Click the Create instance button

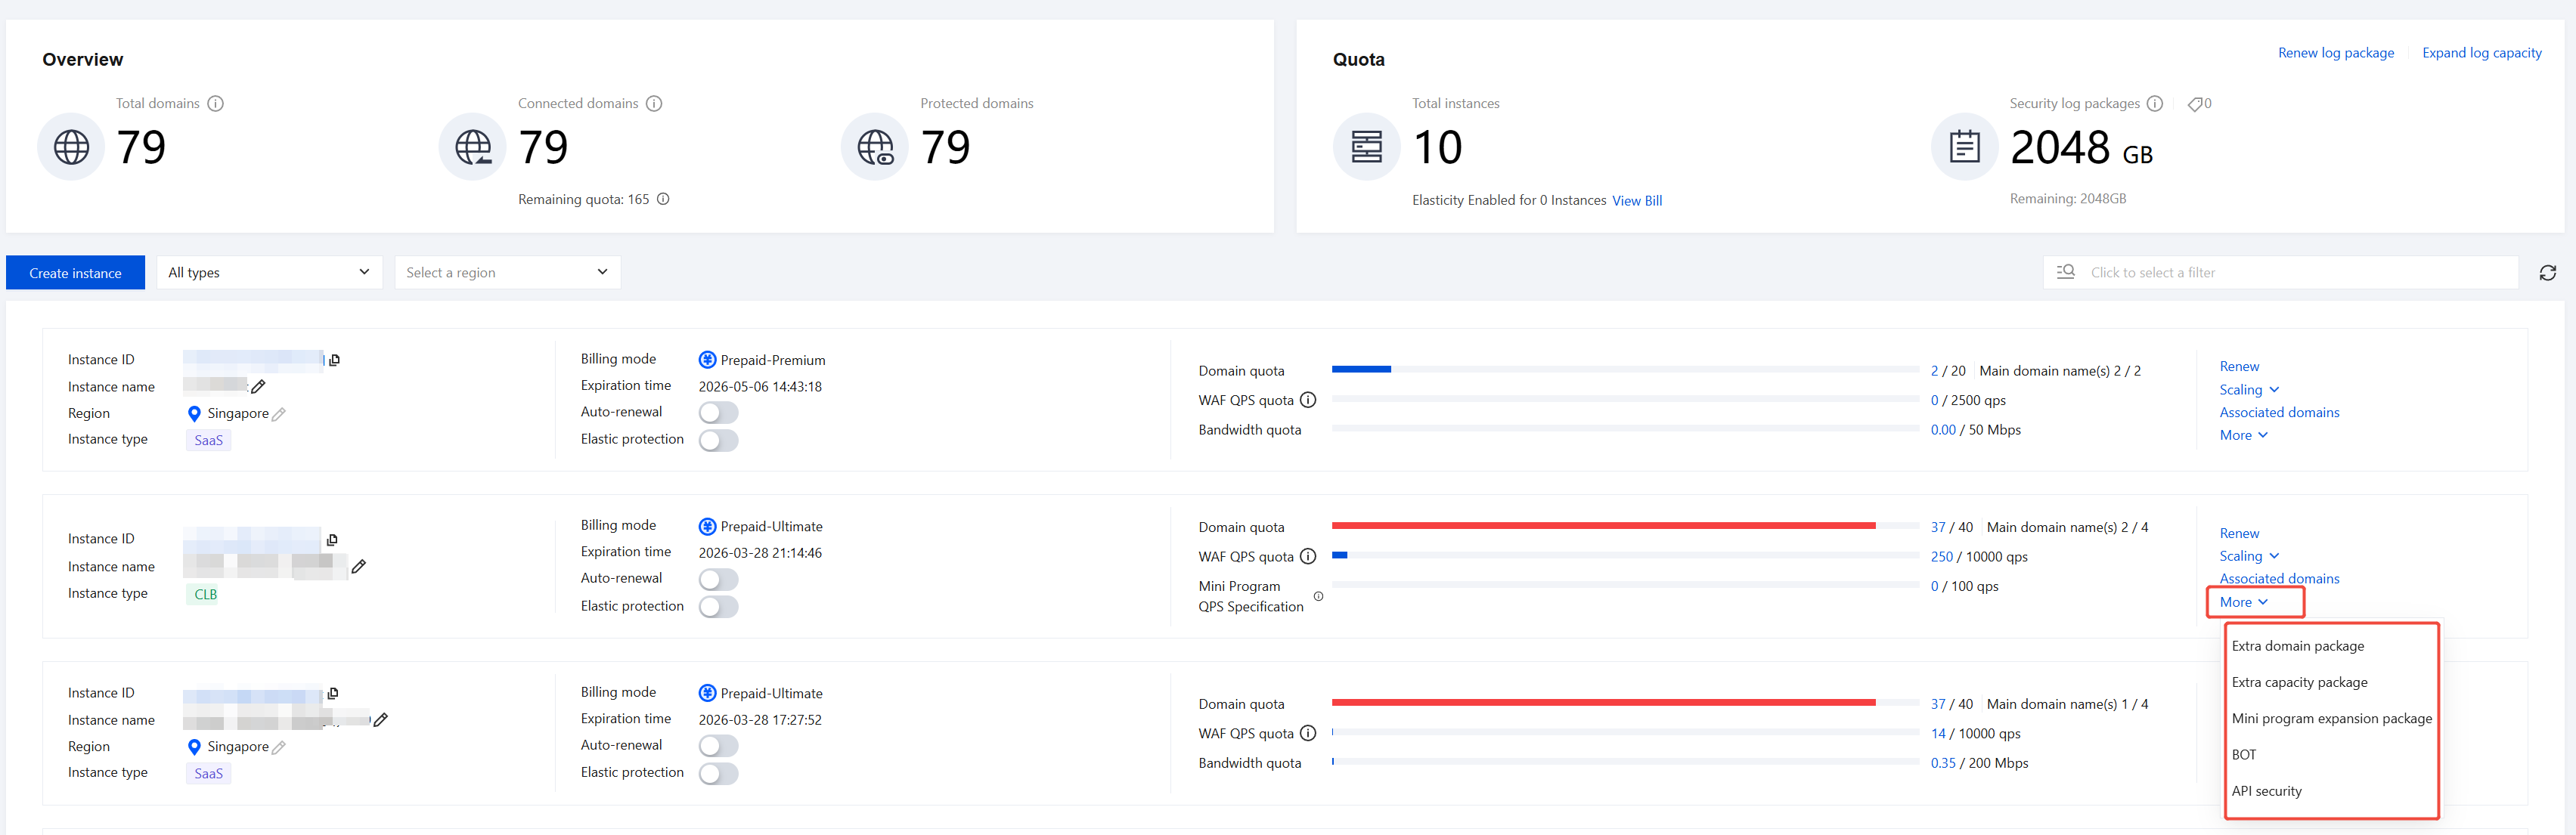click(75, 273)
